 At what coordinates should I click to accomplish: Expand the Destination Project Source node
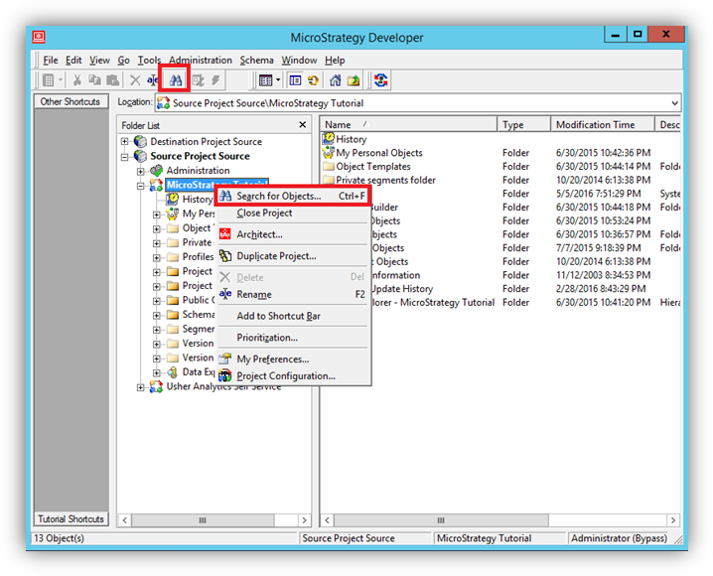[x=125, y=142]
